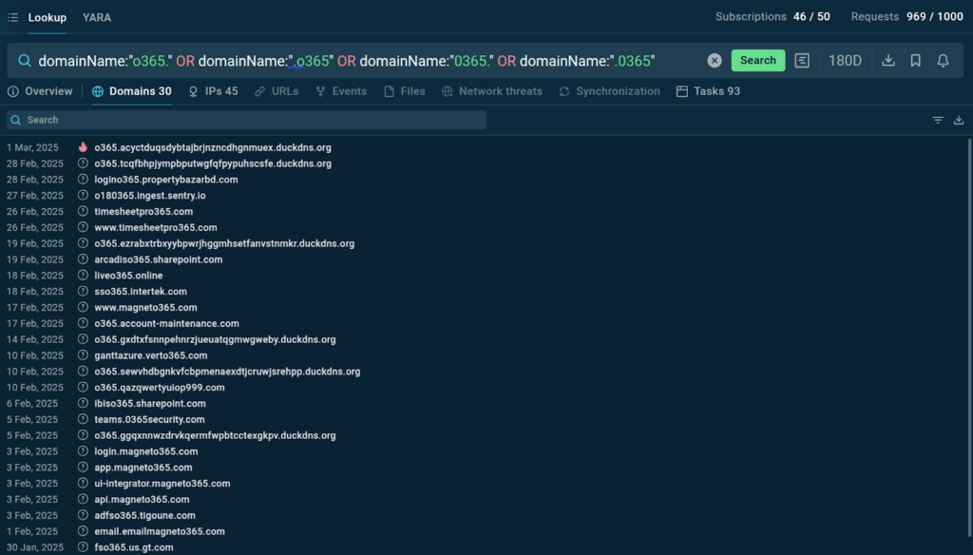Open the query editor icon beside Search
Image resolution: width=973 pixels, height=555 pixels.
point(802,61)
